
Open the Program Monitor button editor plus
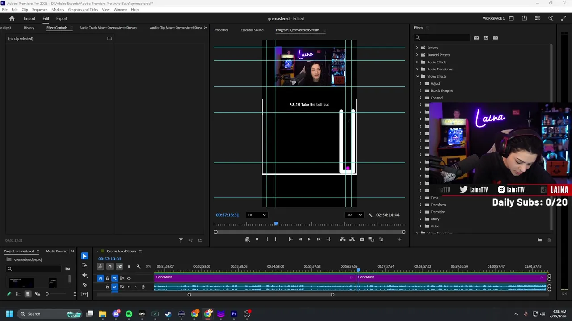tap(400, 239)
